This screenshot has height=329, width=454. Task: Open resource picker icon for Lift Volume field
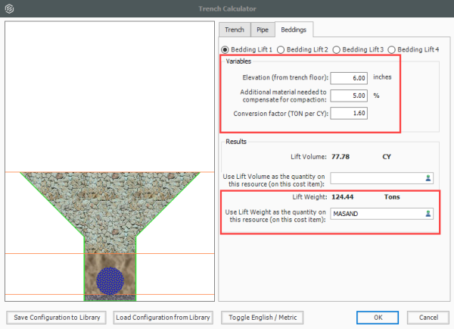428,178
